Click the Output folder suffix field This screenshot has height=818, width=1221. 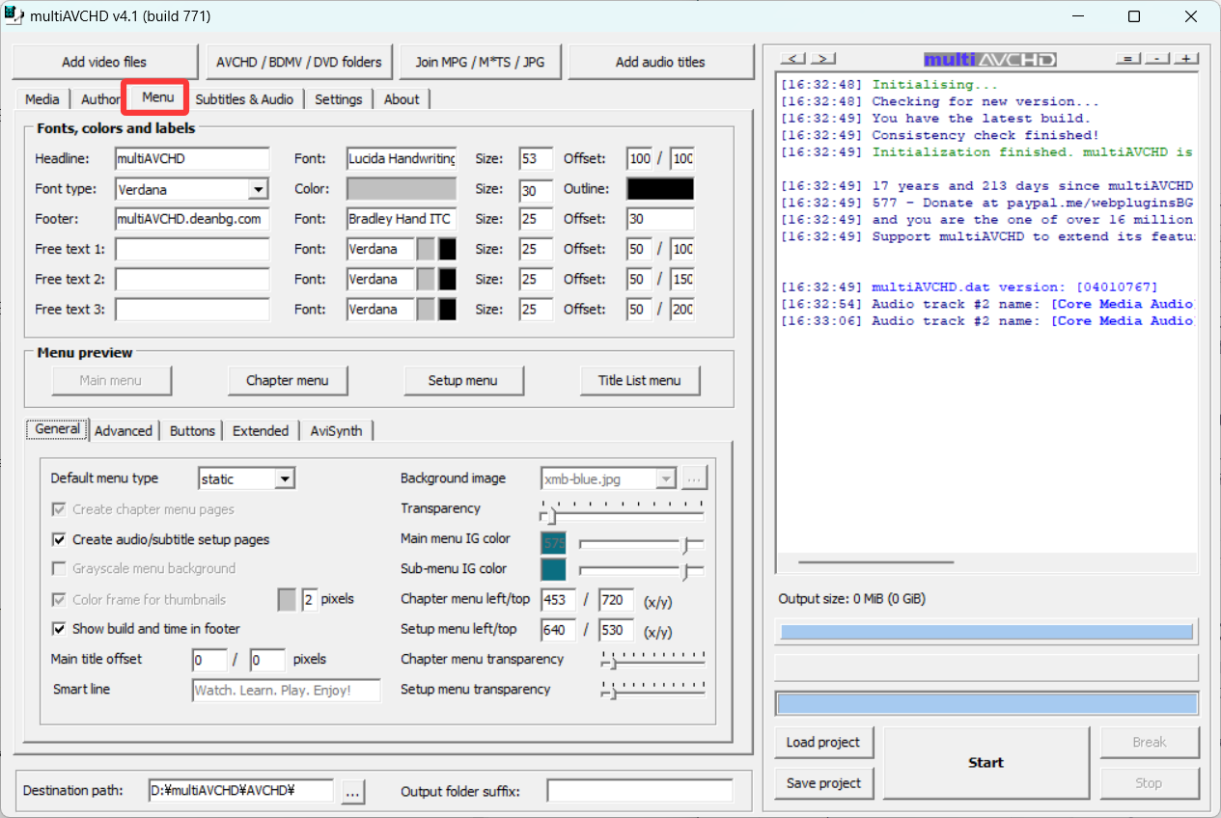click(x=640, y=792)
